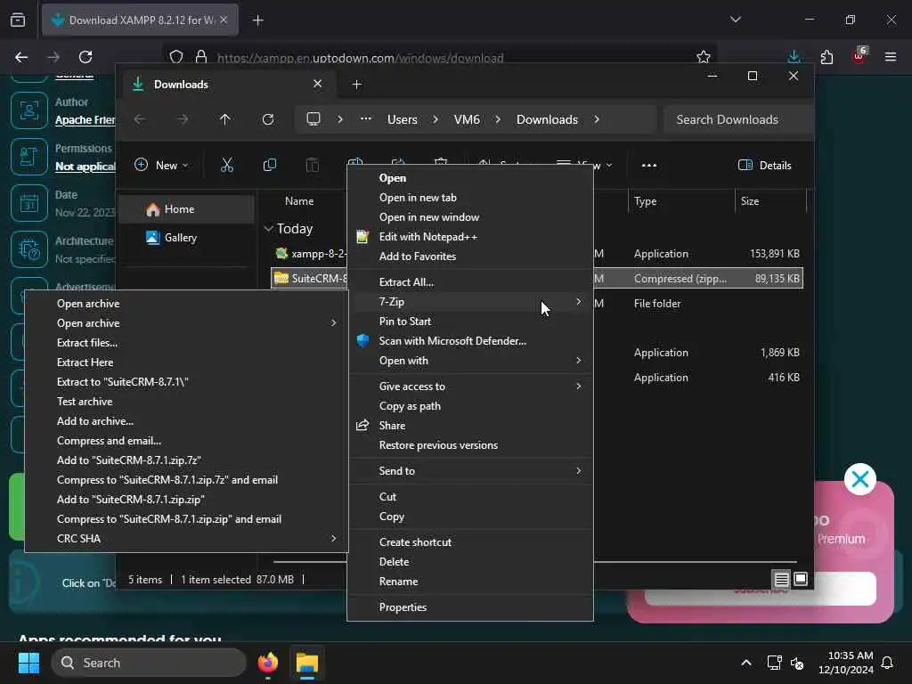
Task: Choose Add to archive...
Action: tap(186, 421)
